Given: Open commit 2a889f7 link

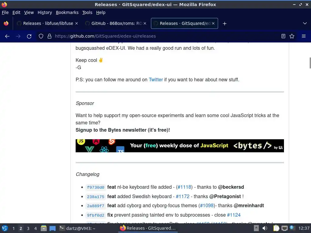Looking at the screenshot, I should 96,206.
